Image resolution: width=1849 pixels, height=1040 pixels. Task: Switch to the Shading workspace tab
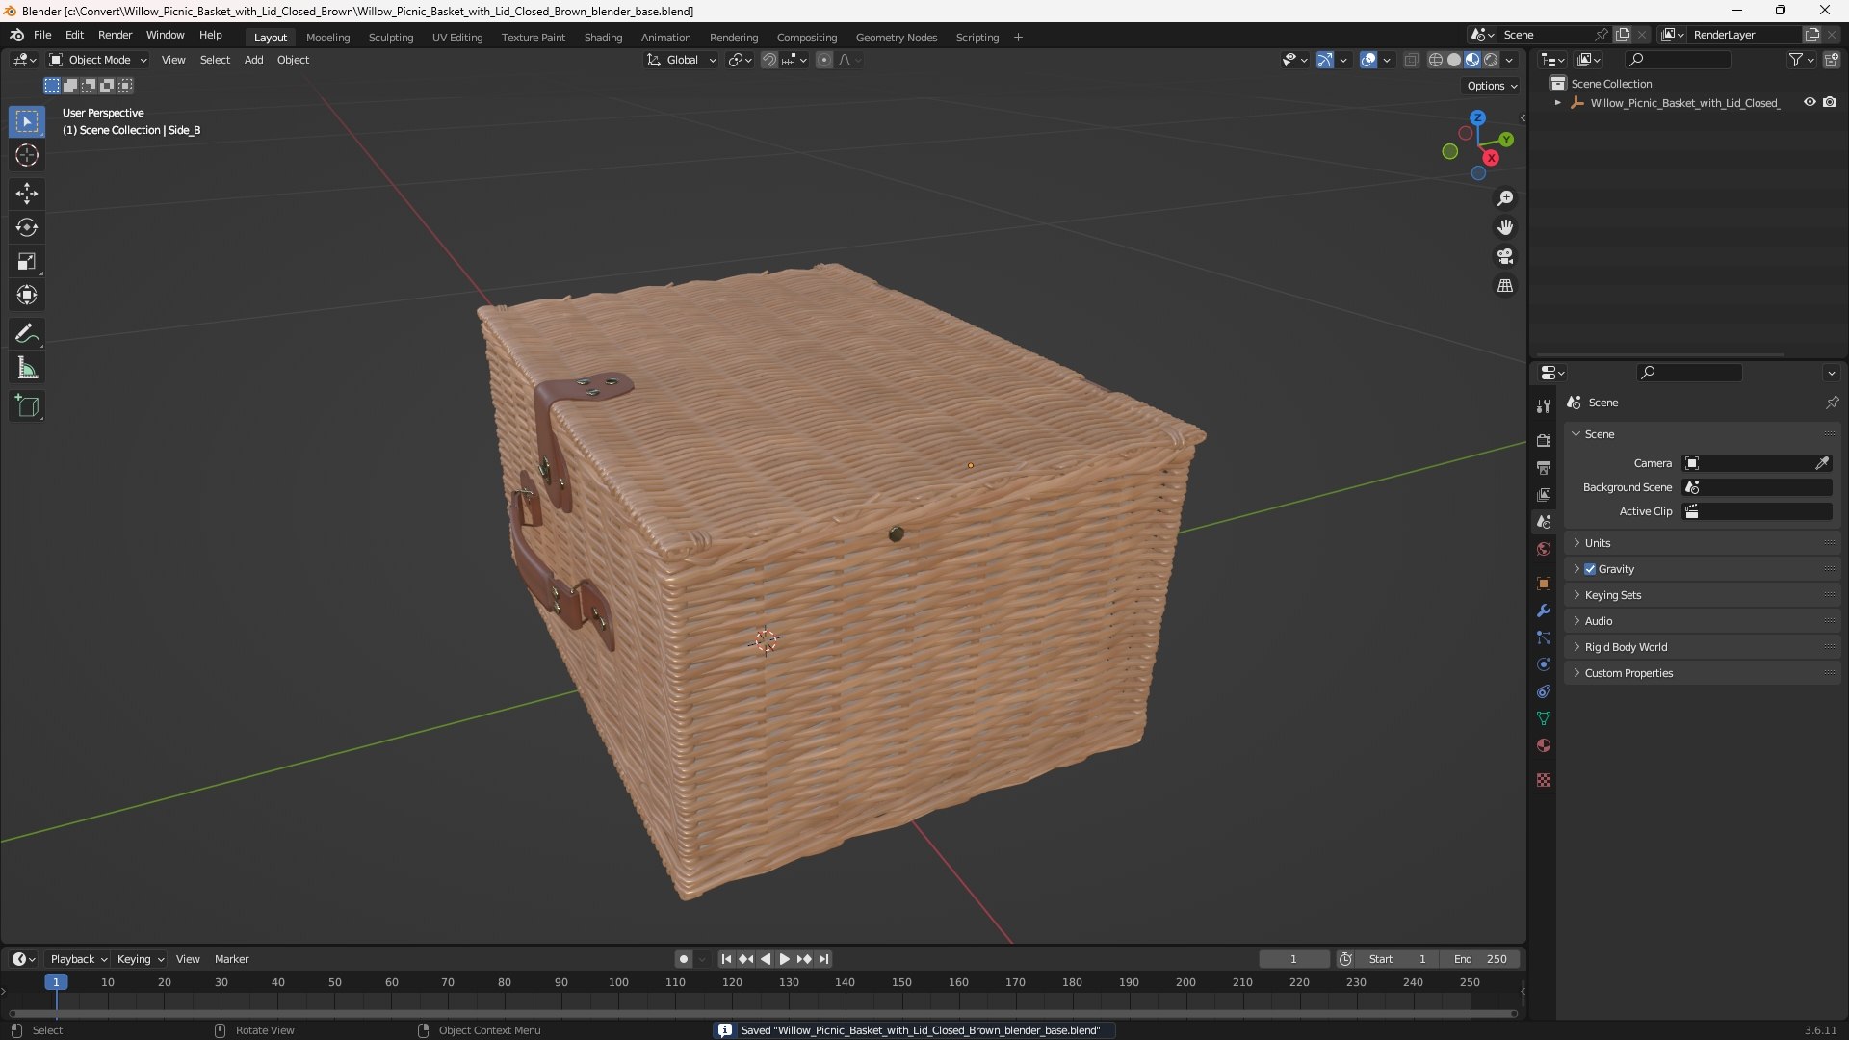[603, 38]
